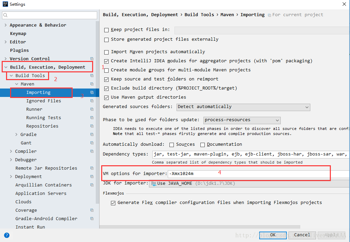Screen dimensions: 350x242
Task: Collapse the Maven node arrow
Action: pos(16,84)
